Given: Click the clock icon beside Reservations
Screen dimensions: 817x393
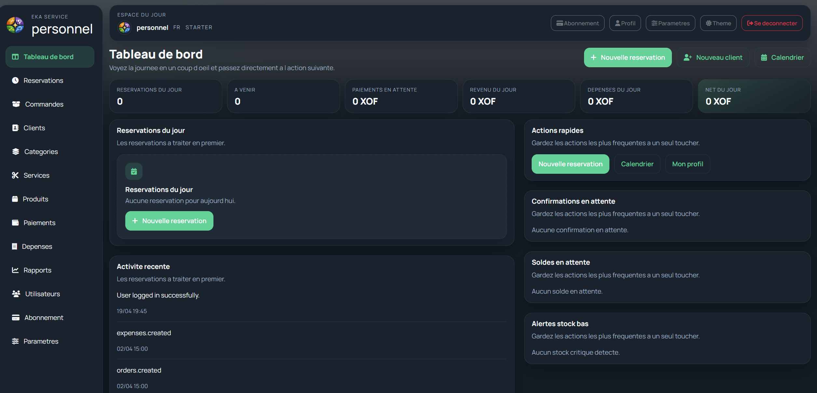Looking at the screenshot, I should click(15, 81).
